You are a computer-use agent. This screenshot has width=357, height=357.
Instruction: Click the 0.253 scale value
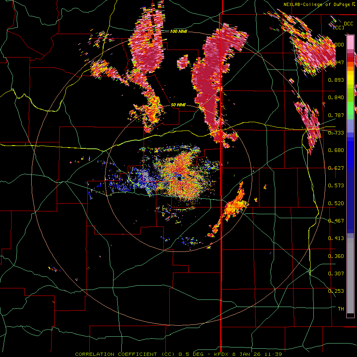click(336, 291)
